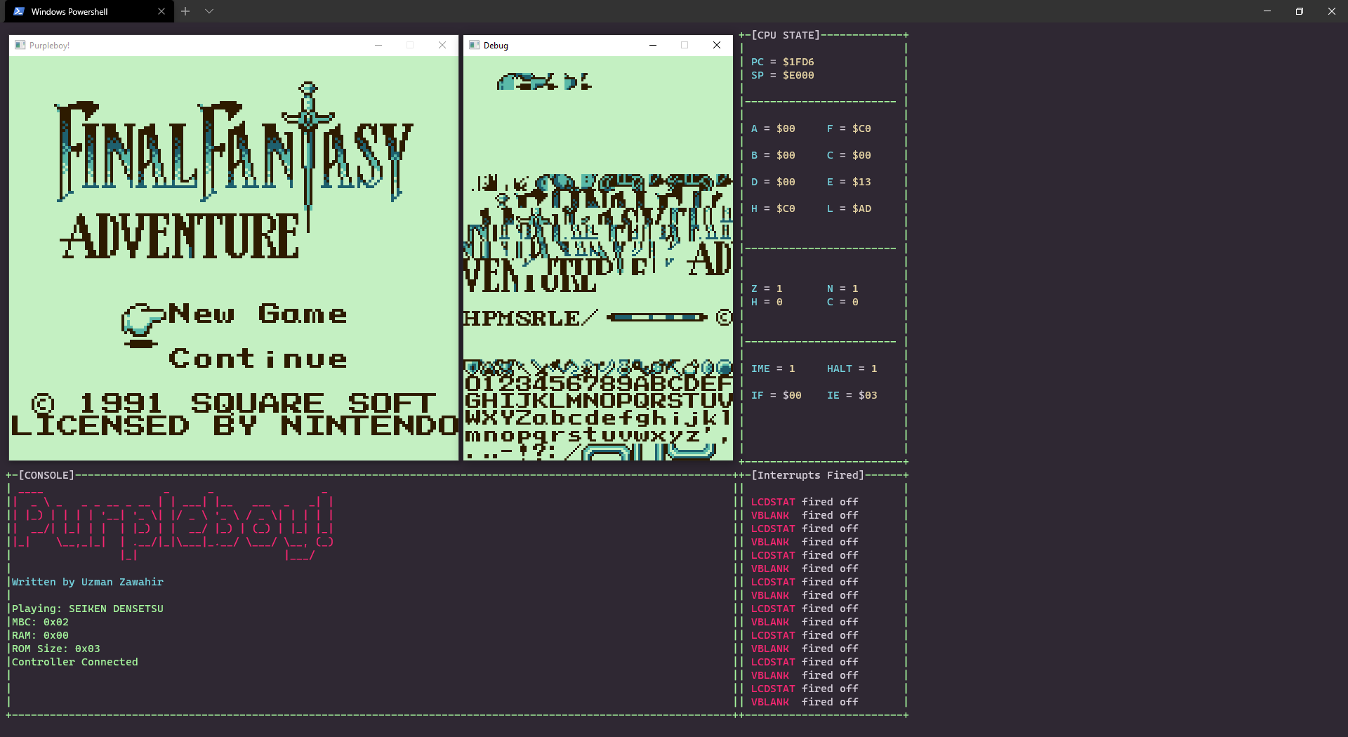Click the Interrupts Fired panel header
This screenshot has height=737, width=1348.
pos(808,475)
